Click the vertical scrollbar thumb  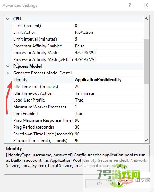(146, 62)
